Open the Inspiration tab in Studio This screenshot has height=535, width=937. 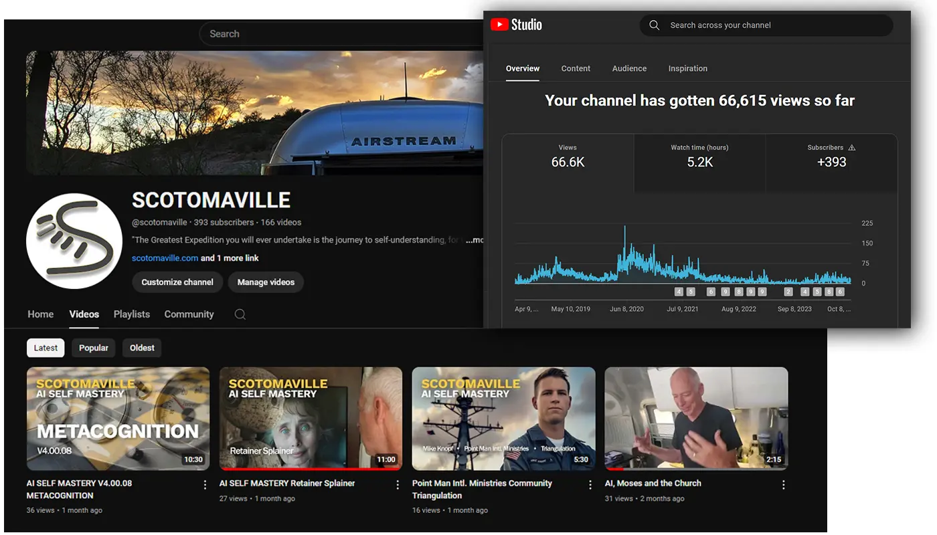687,68
